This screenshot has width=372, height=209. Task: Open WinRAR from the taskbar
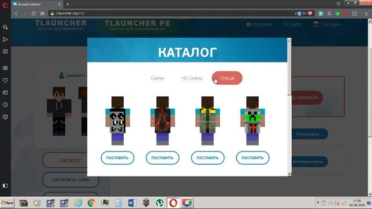[23, 203]
